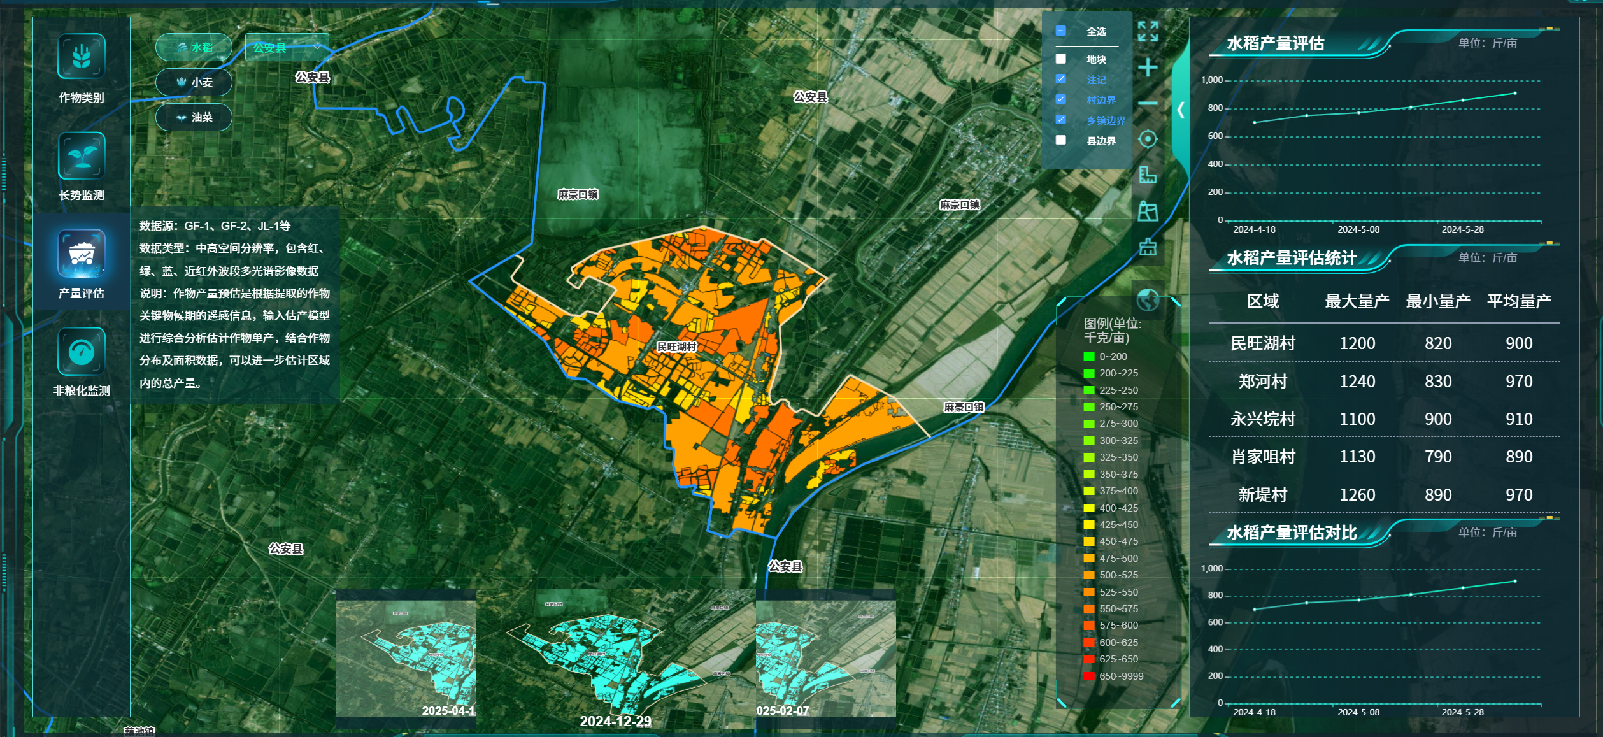
Task: Select the area measurement tool icon
Action: point(1148,211)
